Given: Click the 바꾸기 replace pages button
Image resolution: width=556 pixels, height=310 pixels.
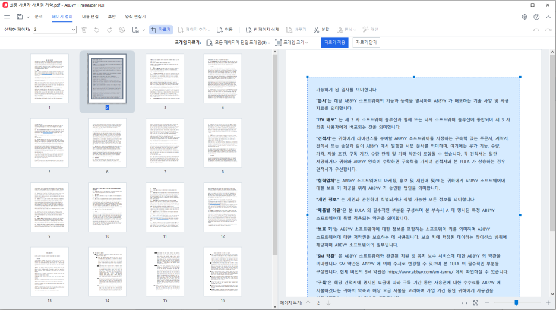Looking at the screenshot, I should click(x=296, y=30).
